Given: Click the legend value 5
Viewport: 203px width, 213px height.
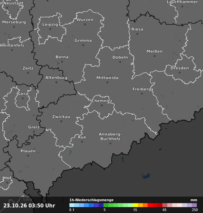Looking at the screenshot, I should [104, 210].
